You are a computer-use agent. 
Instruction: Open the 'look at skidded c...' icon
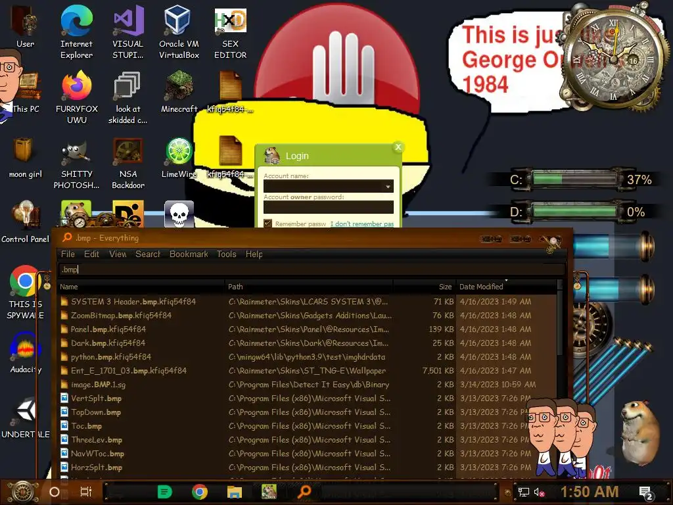128,97
